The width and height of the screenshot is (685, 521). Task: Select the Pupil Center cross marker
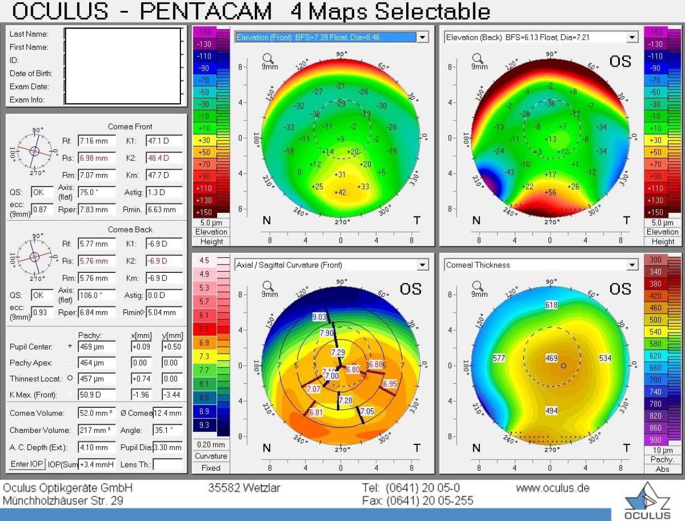point(70,346)
